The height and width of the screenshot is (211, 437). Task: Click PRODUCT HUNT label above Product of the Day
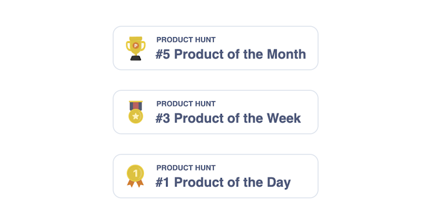pyautogui.click(x=186, y=168)
